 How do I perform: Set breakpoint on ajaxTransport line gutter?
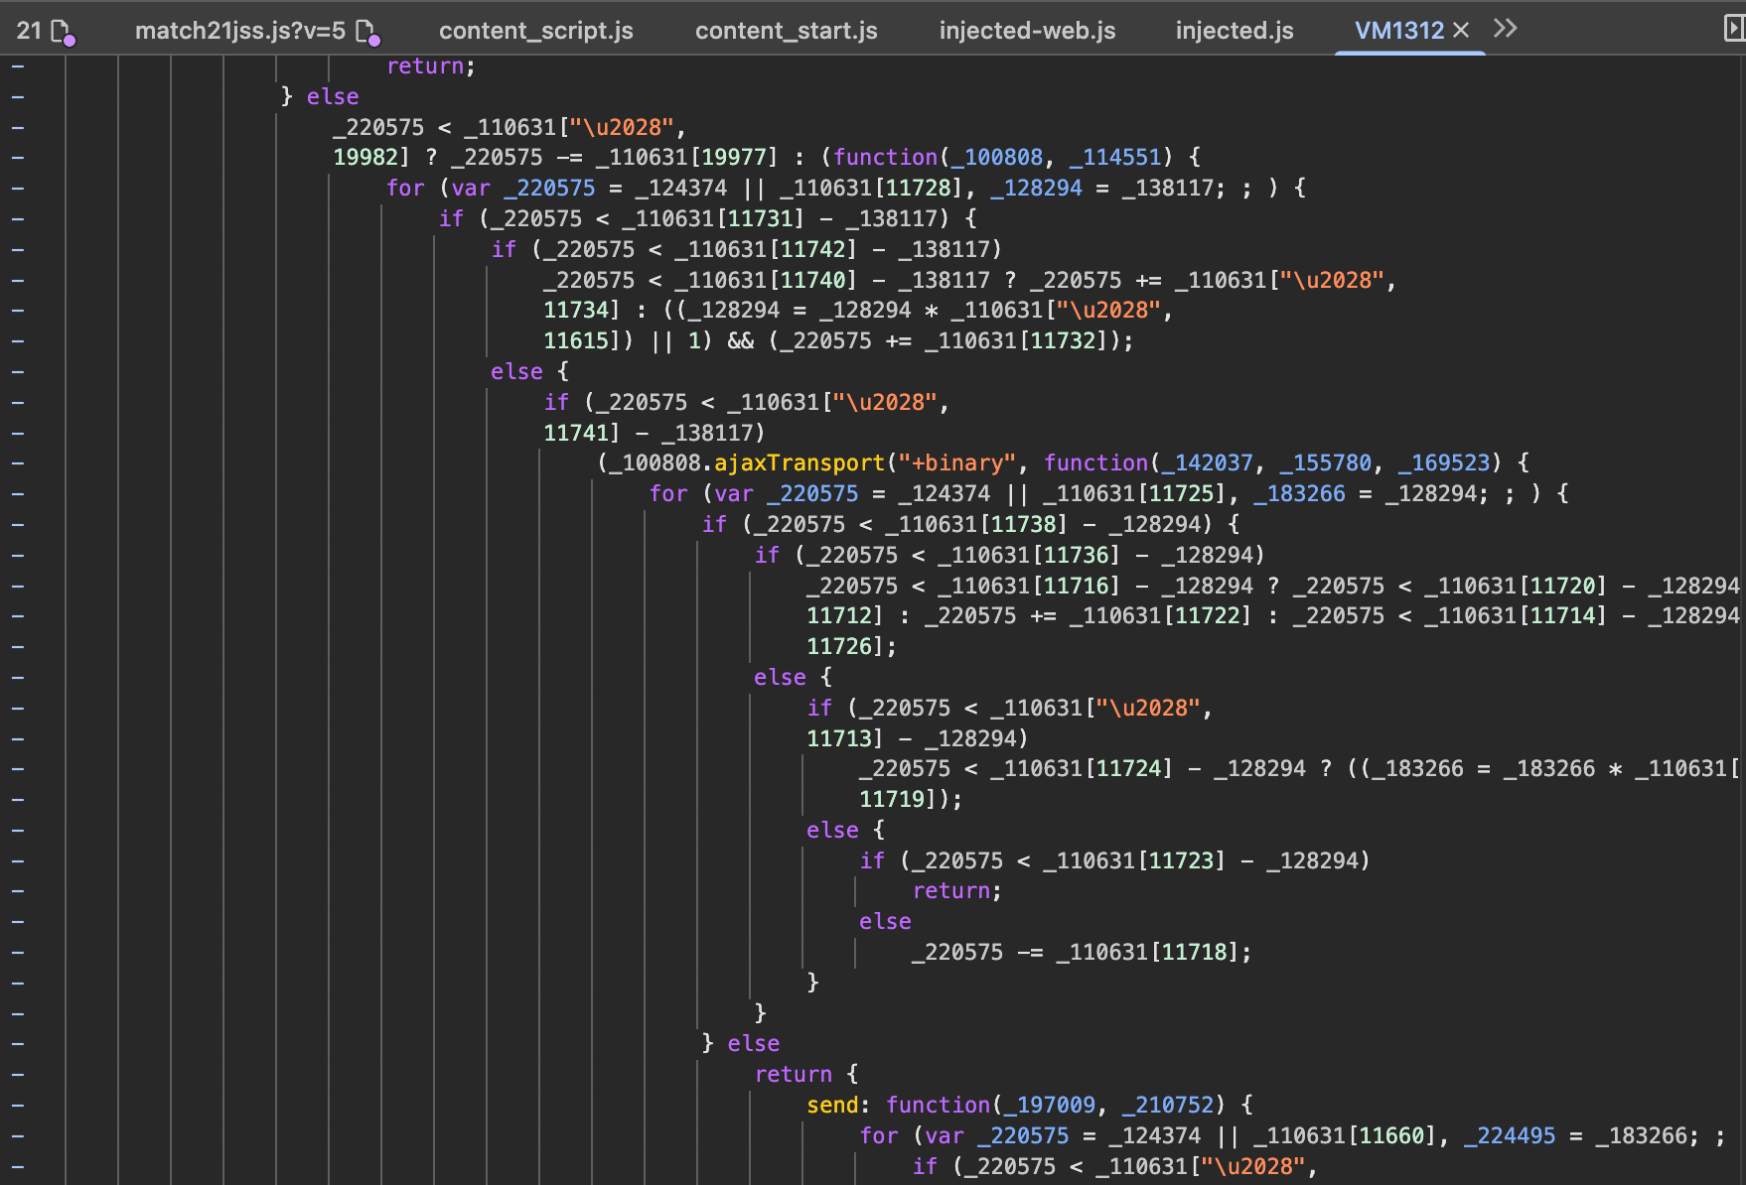tap(18, 463)
